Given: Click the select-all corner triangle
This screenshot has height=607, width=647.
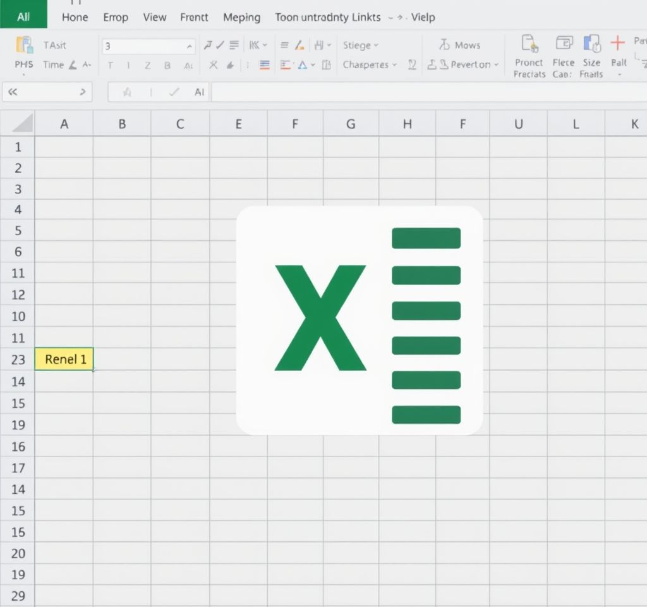Looking at the screenshot, I should tap(23, 123).
